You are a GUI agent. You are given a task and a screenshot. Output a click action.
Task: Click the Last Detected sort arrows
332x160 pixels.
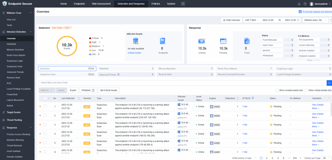[79, 98]
